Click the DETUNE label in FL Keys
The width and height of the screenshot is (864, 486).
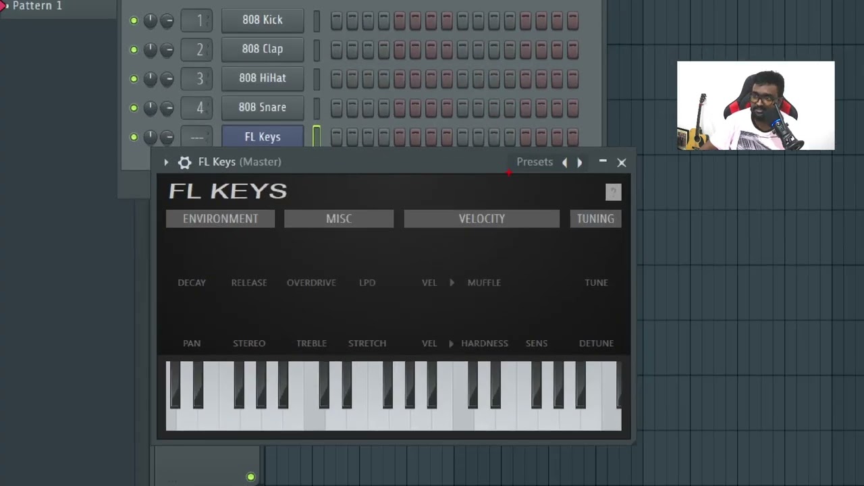(x=596, y=344)
